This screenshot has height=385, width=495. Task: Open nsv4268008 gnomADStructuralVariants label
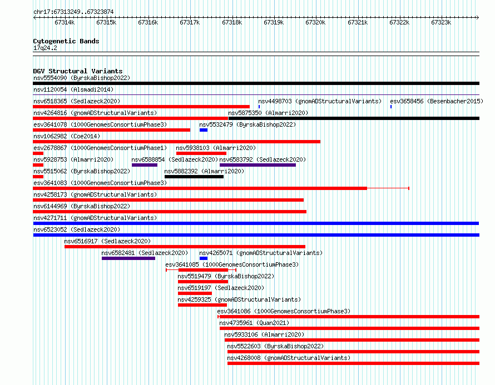[289, 358]
